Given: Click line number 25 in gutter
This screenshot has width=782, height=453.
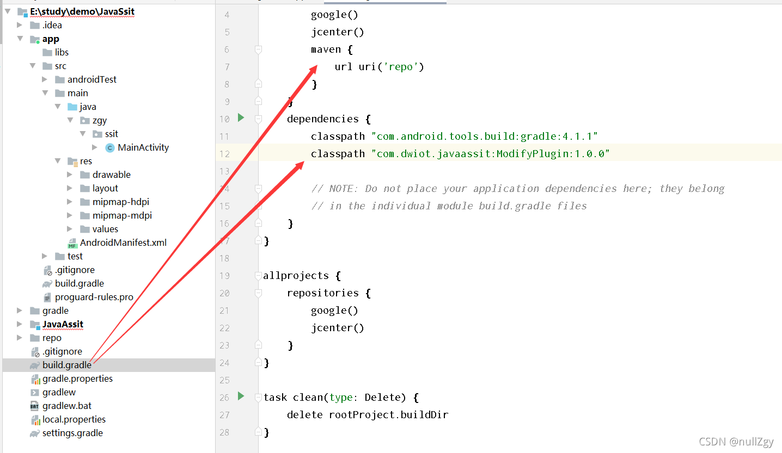Looking at the screenshot, I should (x=224, y=380).
